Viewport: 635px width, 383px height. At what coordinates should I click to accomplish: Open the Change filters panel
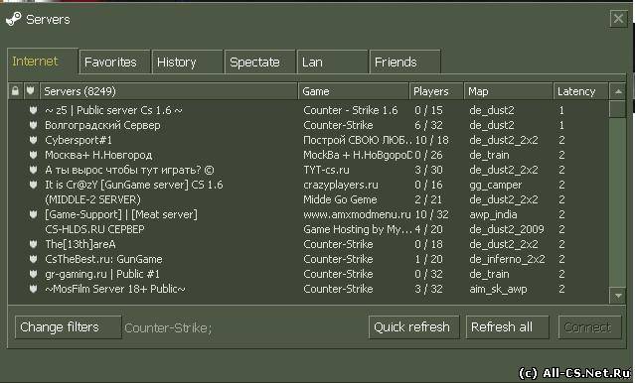[68, 326]
